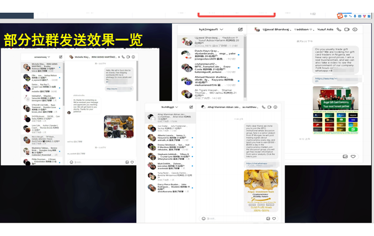Click heart icon below Angel Gift Card image

pyautogui.click(x=353, y=157)
